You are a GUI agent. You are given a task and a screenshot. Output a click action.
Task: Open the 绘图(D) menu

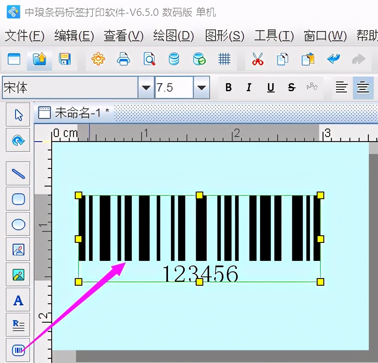coord(173,37)
